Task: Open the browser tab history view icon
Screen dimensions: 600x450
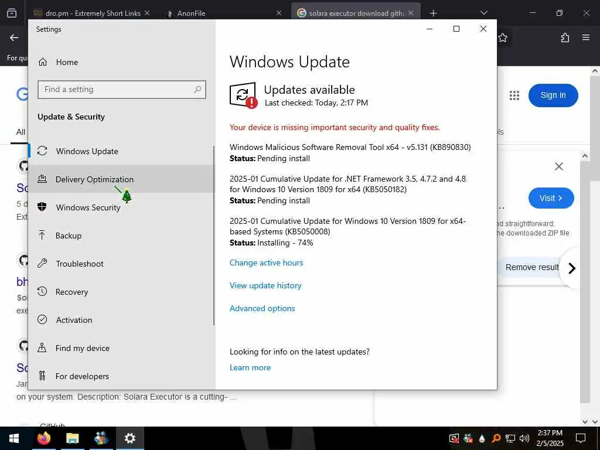Action: pyautogui.click(x=12, y=13)
